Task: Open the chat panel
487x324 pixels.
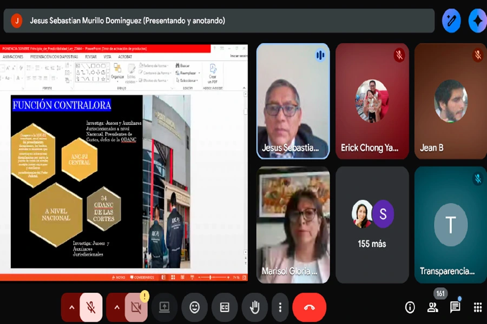Action: [x=456, y=307]
